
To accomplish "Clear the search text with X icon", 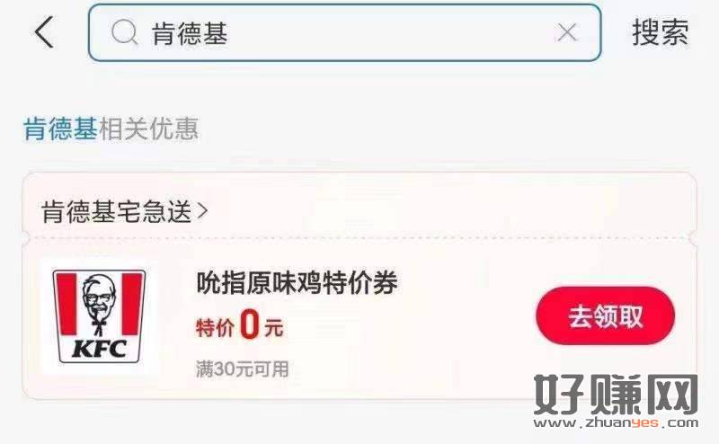I will point(567,33).
